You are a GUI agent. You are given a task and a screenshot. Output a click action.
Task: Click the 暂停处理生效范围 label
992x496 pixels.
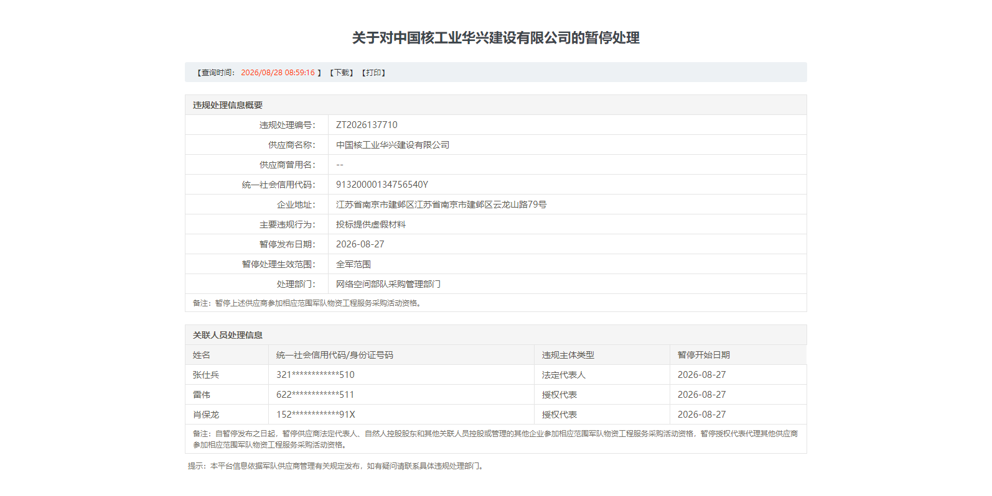[279, 264]
